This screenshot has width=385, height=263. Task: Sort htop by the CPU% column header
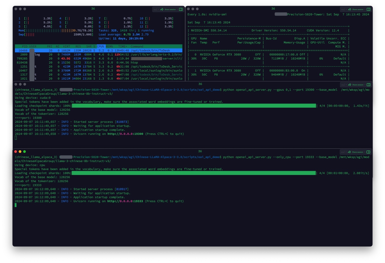point(100,46)
